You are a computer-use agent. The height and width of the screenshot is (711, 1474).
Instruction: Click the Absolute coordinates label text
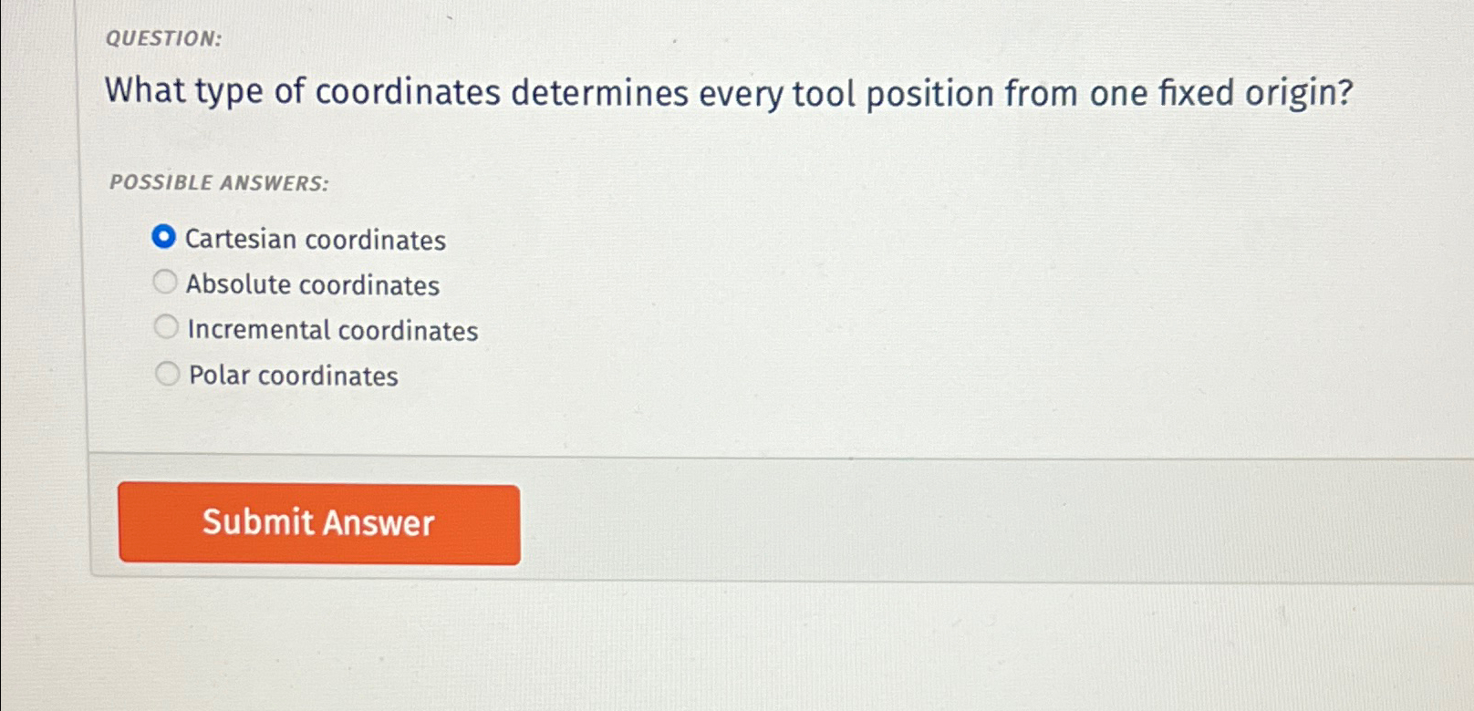(311, 283)
